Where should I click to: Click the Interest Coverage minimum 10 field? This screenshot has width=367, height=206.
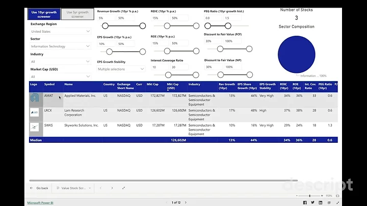click(160, 67)
